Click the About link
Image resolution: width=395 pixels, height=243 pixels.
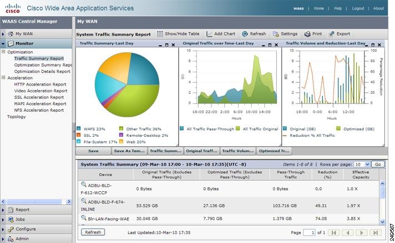378,8
